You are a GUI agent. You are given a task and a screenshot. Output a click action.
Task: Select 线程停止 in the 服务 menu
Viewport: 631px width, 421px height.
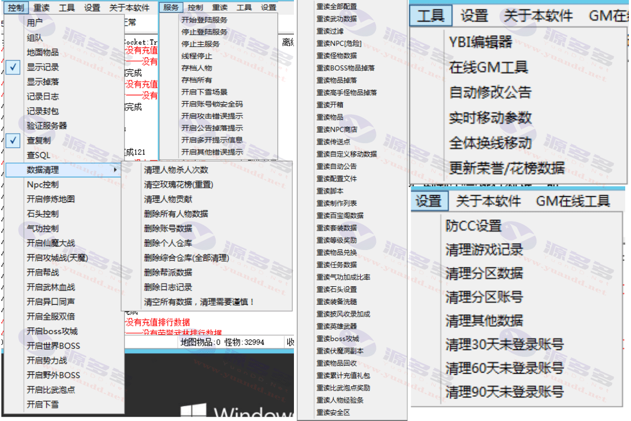197,56
